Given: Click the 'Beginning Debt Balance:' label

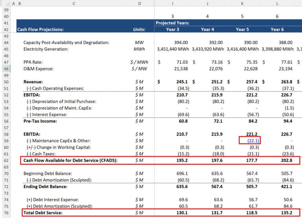Looking at the screenshot, I should (48, 173).
